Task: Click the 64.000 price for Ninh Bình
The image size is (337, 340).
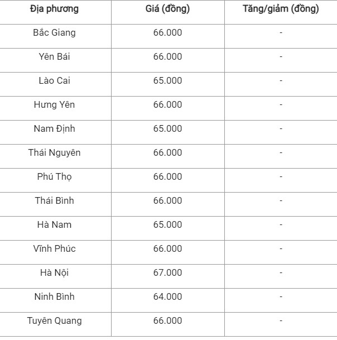Action: pyautogui.click(x=167, y=297)
